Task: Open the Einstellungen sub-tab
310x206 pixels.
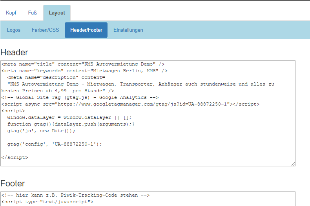Action: [128, 30]
